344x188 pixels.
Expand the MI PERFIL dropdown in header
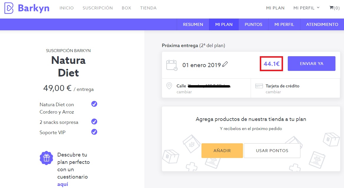pos(306,8)
